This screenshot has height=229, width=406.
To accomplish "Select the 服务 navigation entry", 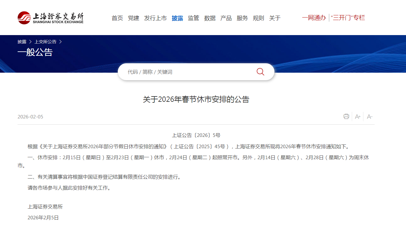I will tap(242, 18).
